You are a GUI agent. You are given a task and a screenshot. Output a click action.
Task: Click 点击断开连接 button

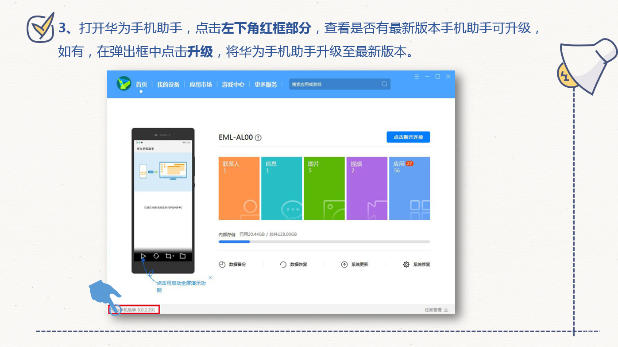point(408,137)
